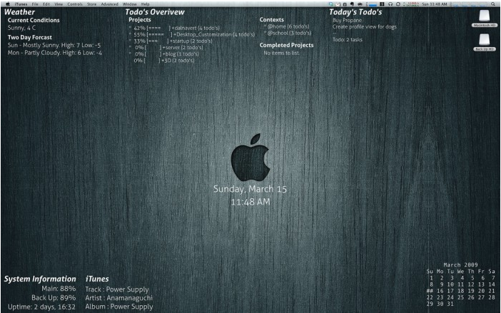Open the File menu
This screenshot has width=501, height=313.
click(35, 4)
